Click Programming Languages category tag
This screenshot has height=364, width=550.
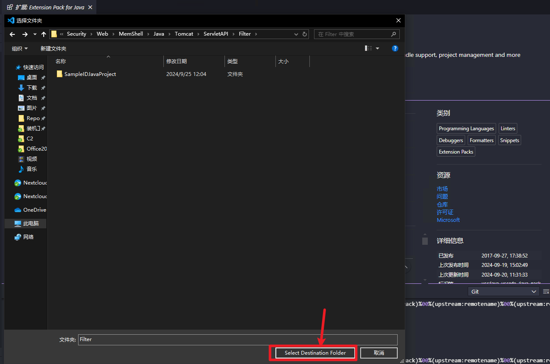(x=466, y=129)
